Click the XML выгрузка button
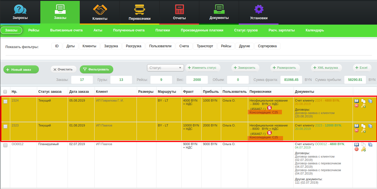This screenshot has width=377, height=189. (x=326, y=68)
